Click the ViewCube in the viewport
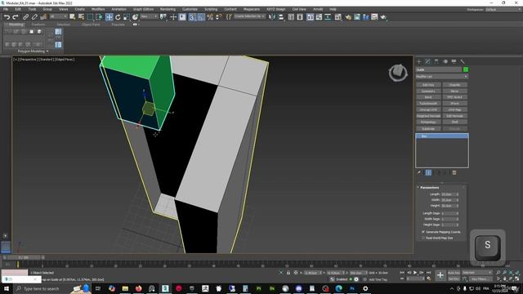Image resolution: width=523 pixels, height=294 pixels. pyautogui.click(x=398, y=72)
